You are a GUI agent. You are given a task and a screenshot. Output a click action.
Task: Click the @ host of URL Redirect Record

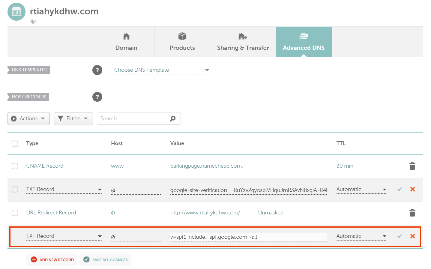tap(113, 213)
